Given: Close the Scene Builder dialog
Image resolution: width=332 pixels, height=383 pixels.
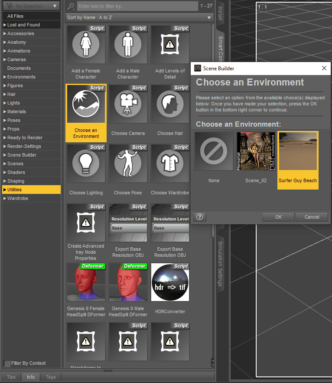Looking at the screenshot, I should click(324, 68).
